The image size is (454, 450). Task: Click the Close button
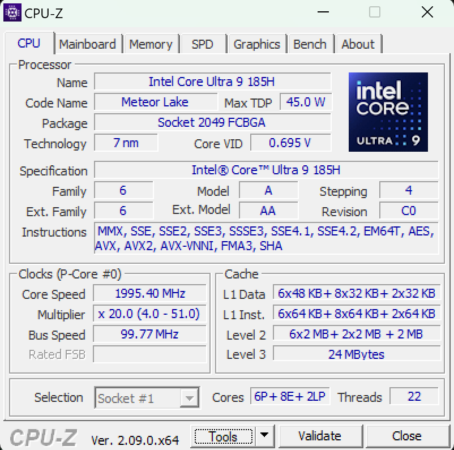[407, 436]
